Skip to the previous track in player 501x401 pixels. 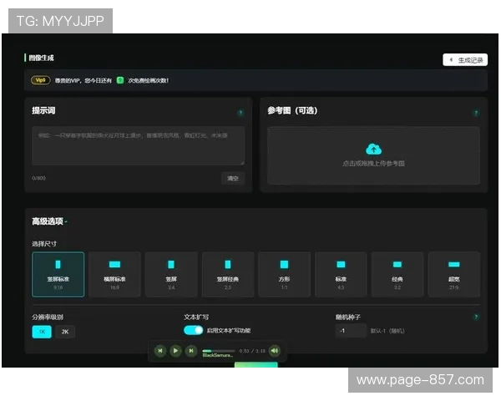point(160,351)
